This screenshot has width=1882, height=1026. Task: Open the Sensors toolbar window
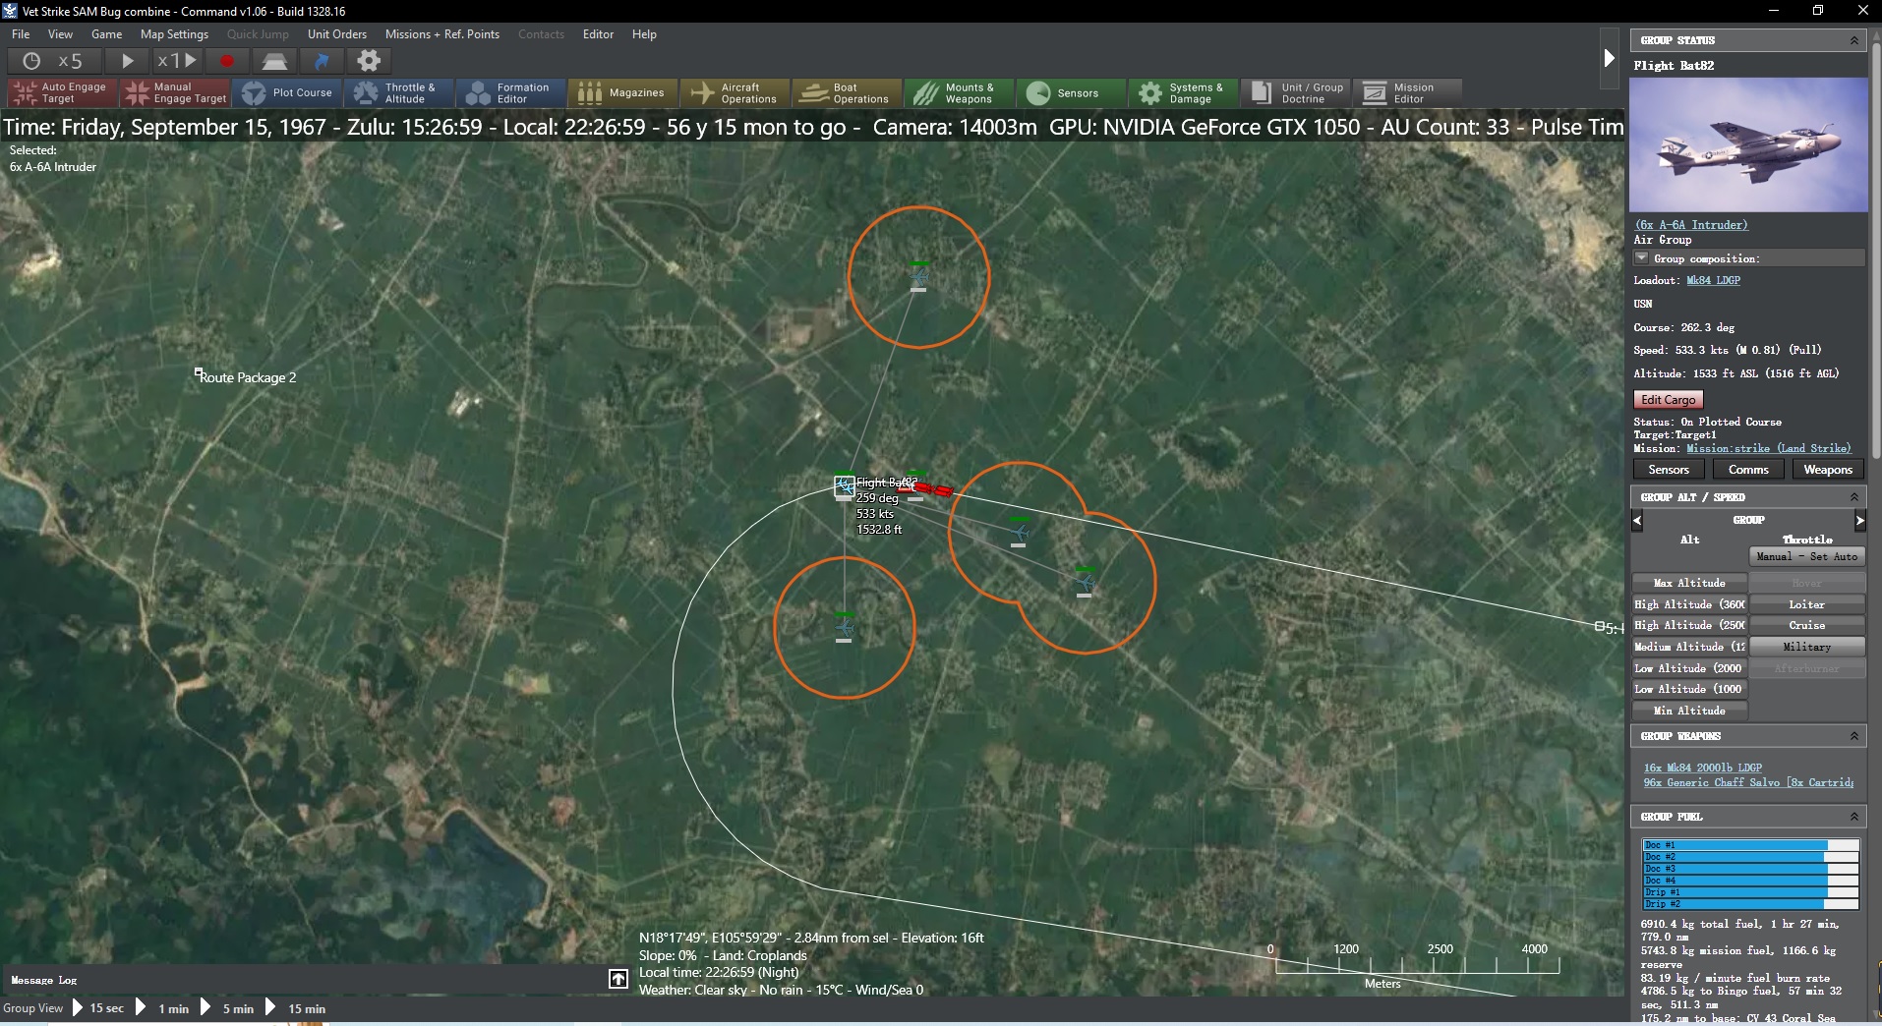pyautogui.click(x=1072, y=93)
